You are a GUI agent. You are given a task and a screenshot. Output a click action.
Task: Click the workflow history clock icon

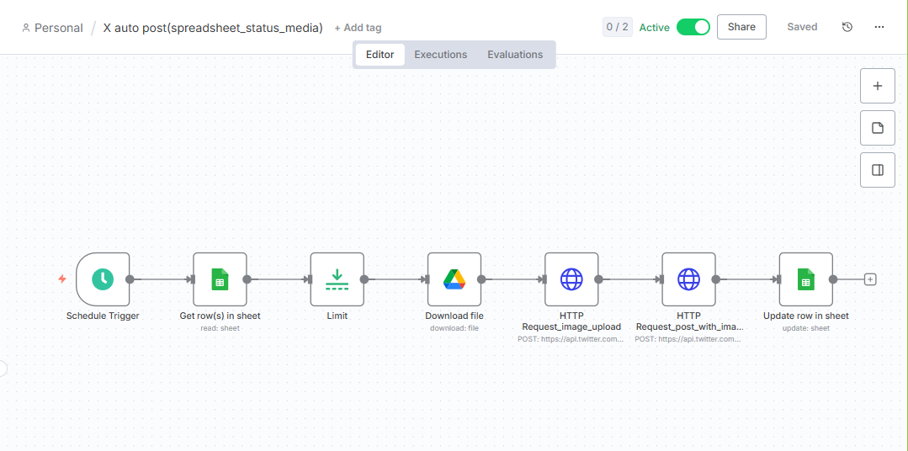(847, 27)
